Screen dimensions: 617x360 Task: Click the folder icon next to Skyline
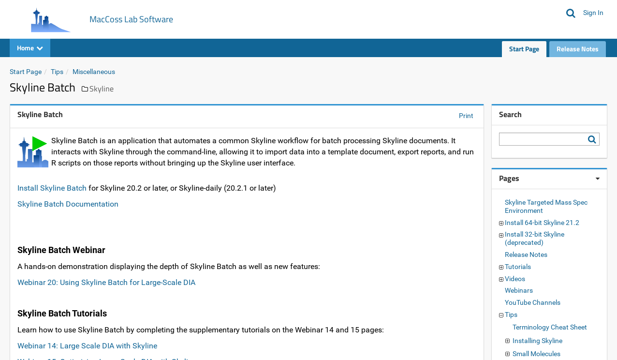[x=85, y=89]
